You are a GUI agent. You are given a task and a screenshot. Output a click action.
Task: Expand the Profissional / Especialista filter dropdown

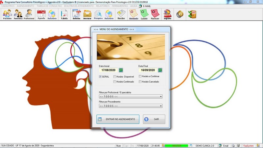[x=161, y=97]
